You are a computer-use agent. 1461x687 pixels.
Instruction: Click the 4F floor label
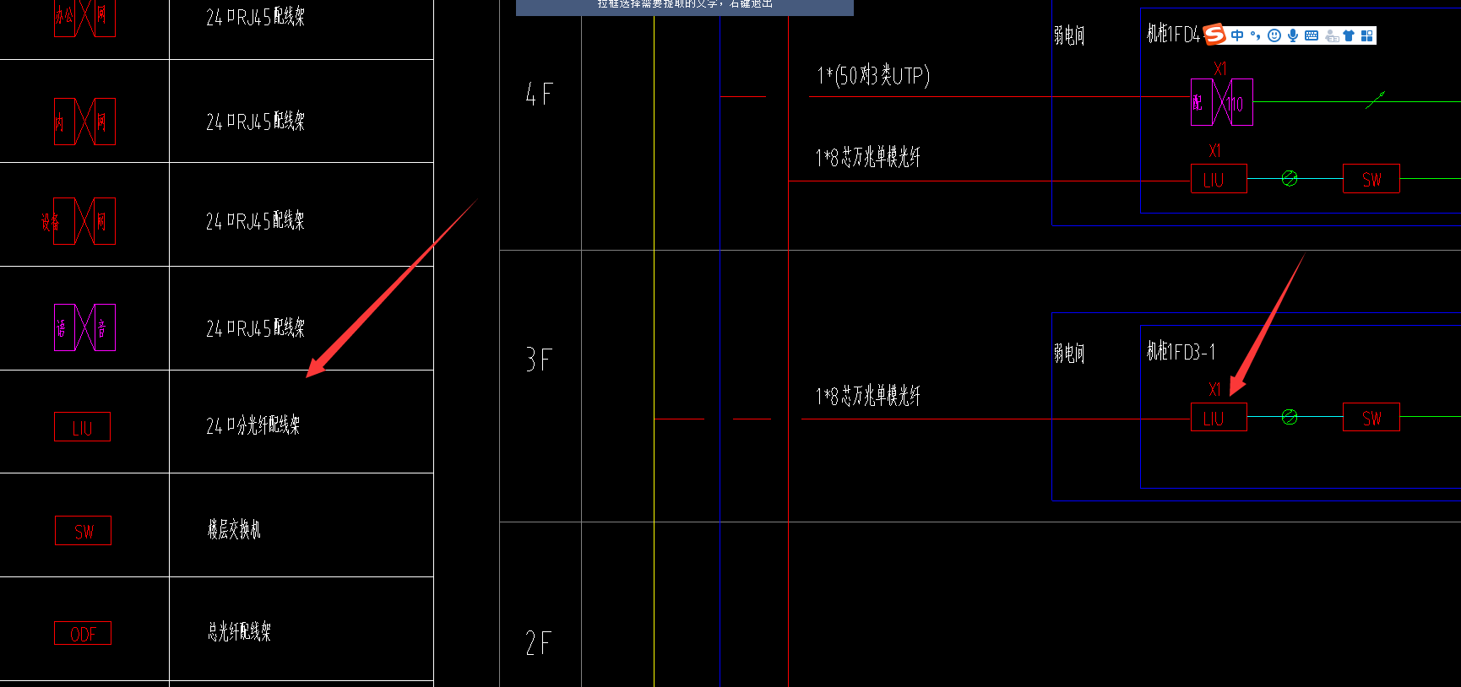click(539, 94)
